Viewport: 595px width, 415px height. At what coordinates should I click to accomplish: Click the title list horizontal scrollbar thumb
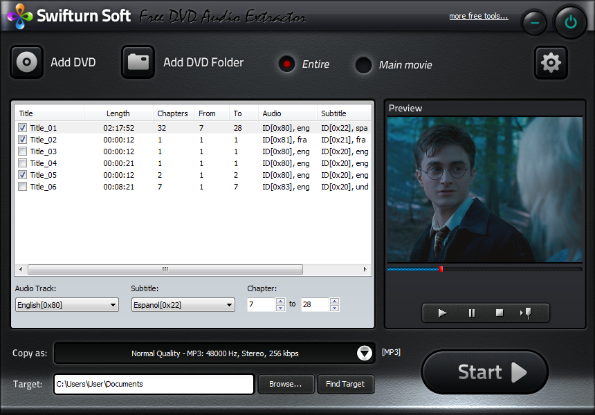coord(165,269)
